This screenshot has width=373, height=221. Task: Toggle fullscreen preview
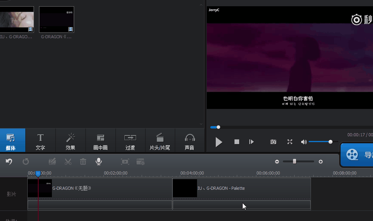290,142
